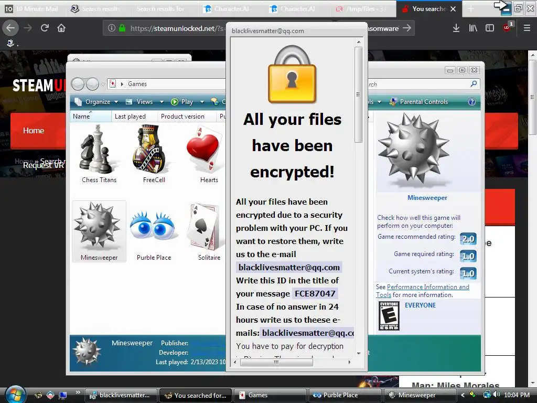Click Play in the Games toolbar
The image size is (537, 403).
pyautogui.click(x=182, y=102)
